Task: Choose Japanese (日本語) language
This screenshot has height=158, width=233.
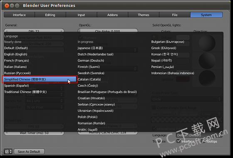Action: coord(90,48)
